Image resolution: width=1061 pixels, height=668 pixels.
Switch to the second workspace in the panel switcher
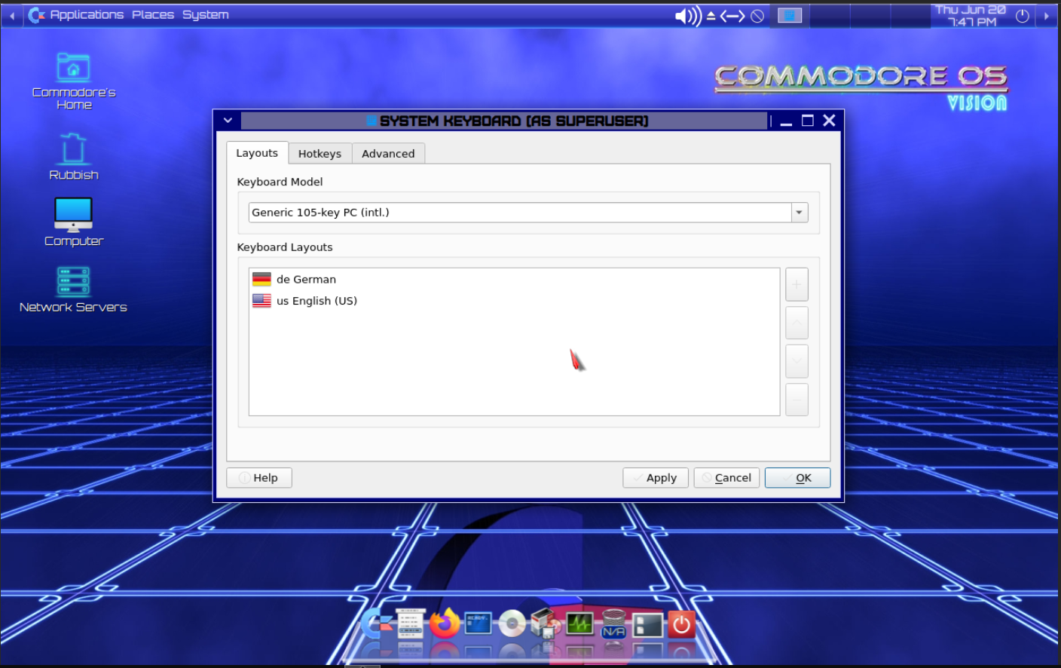[x=830, y=16]
